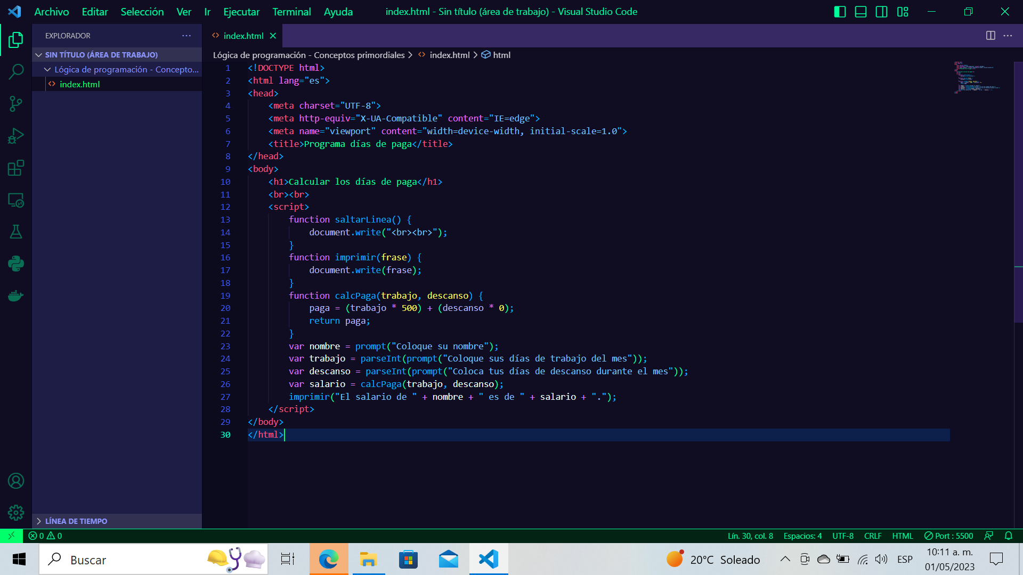Open the Selección menu
The width and height of the screenshot is (1023, 575).
142,12
